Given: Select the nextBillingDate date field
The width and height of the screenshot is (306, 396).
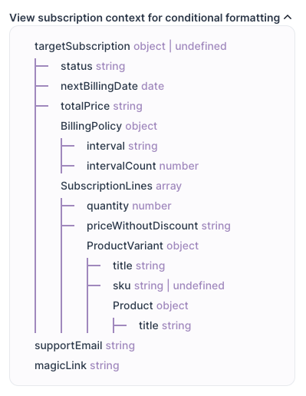Looking at the screenshot, I should click(x=112, y=86).
